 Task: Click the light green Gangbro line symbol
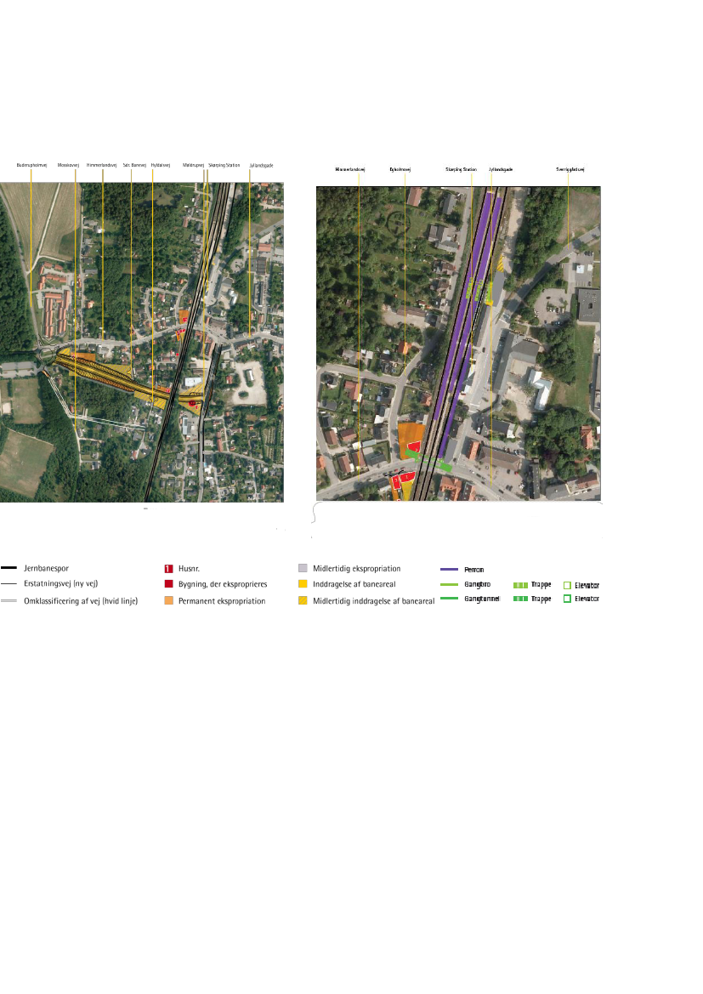(x=450, y=585)
